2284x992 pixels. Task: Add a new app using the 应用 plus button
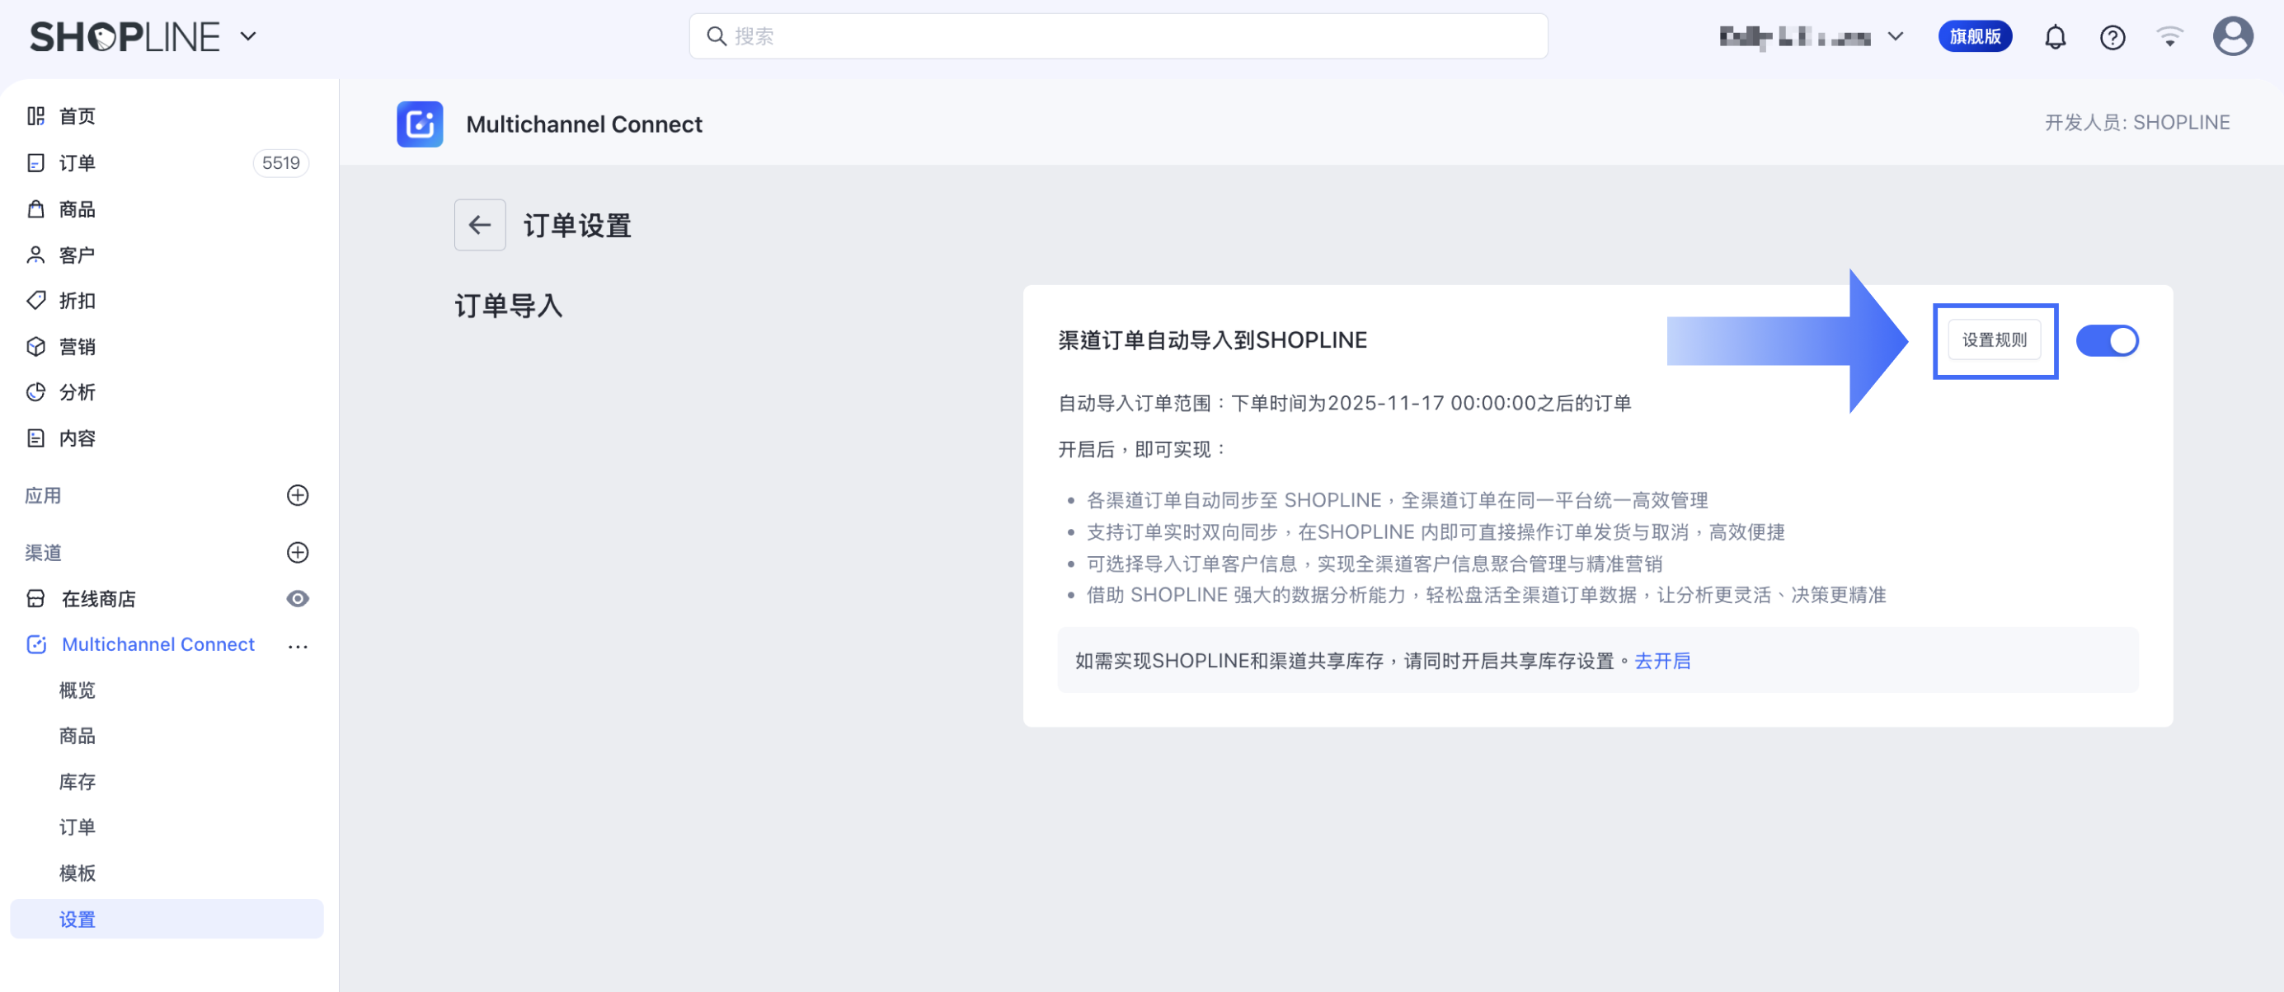click(x=298, y=495)
